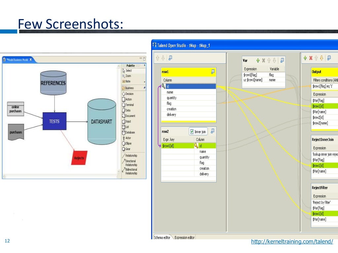The height and width of the screenshot is (253, 338).
Task: Click the Output filter condition expression
Action: 325,86
